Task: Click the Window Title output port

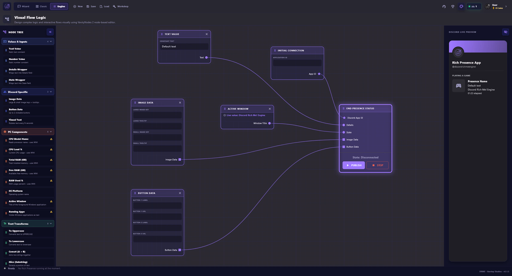Action: 270,123
